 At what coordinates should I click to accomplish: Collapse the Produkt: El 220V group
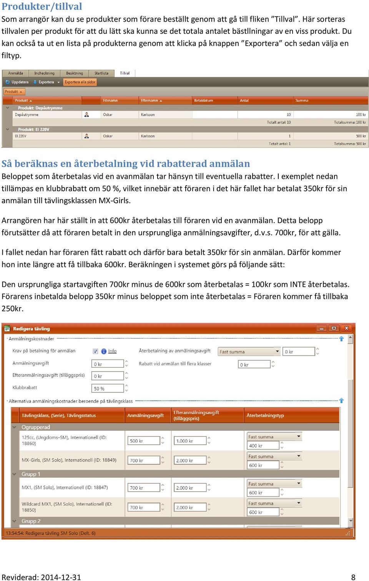(7, 129)
